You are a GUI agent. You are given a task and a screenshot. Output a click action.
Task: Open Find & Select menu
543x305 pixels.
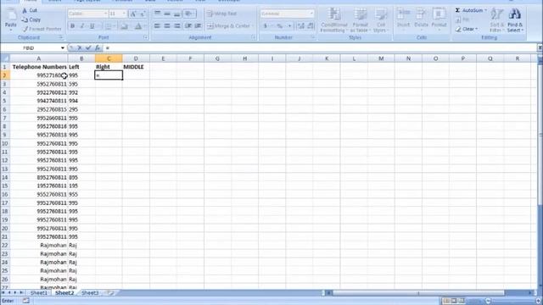[515, 20]
